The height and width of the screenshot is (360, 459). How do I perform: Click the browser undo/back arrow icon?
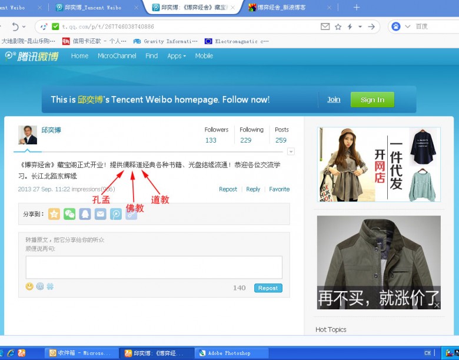15,27
